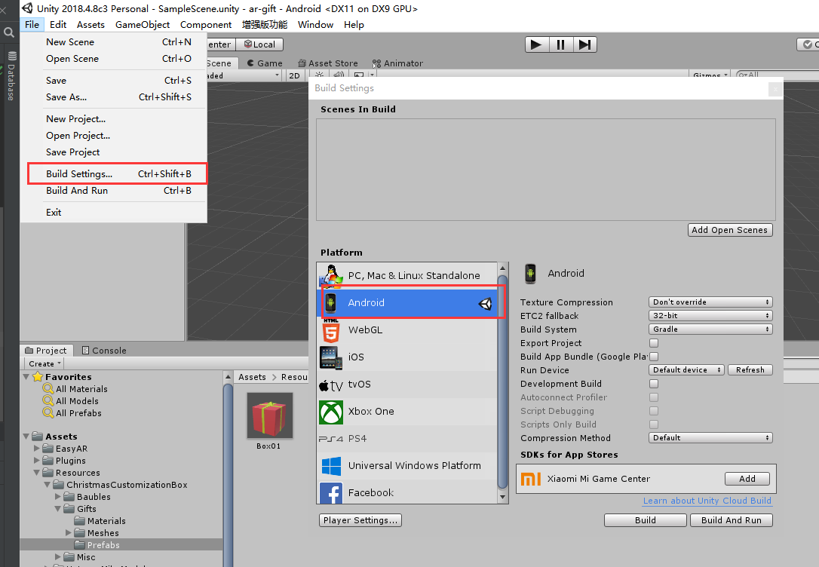Viewport: 819px width, 567px height.
Task: Select the EasyAR folder
Action: 66,449
